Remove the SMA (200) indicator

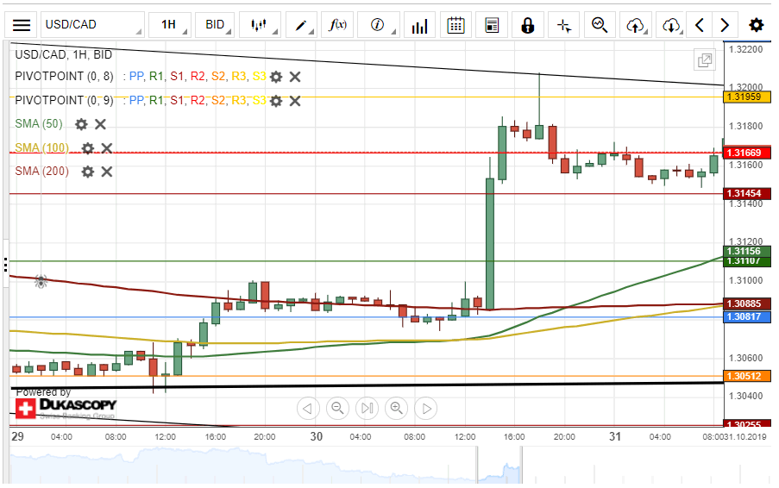[107, 172]
